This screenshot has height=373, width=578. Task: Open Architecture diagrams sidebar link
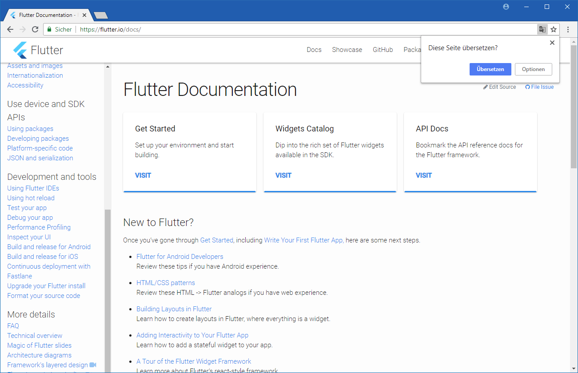point(39,355)
